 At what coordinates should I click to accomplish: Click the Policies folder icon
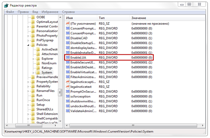point(33,45)
